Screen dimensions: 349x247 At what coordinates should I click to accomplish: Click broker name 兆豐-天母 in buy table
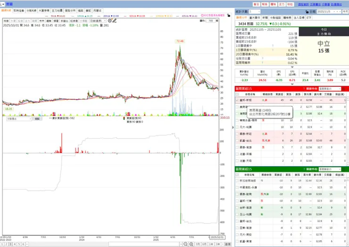click(246, 161)
